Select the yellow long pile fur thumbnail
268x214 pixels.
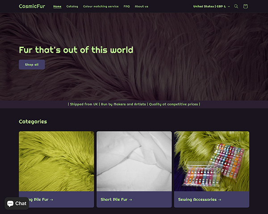click(x=56, y=161)
